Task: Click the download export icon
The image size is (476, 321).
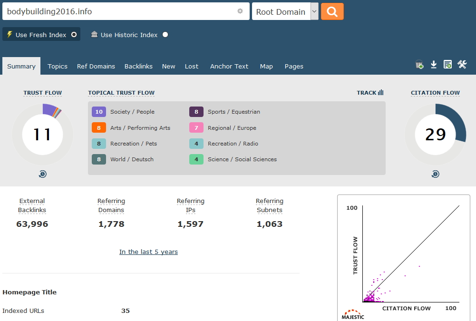Action: click(434, 65)
